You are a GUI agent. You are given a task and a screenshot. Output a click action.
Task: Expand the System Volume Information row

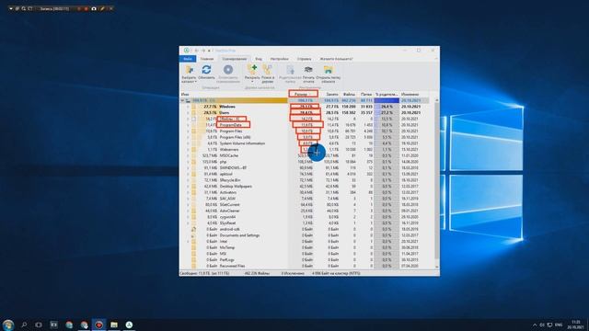[x=188, y=143]
